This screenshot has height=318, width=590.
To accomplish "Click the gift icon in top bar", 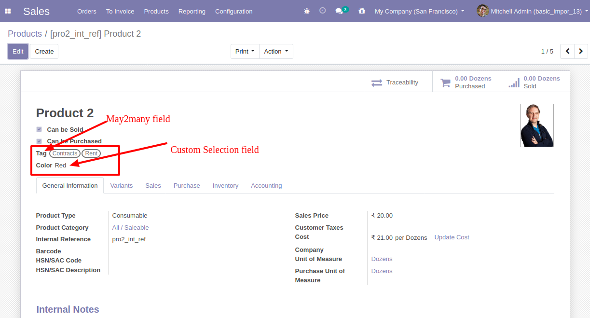I will click(x=362, y=11).
